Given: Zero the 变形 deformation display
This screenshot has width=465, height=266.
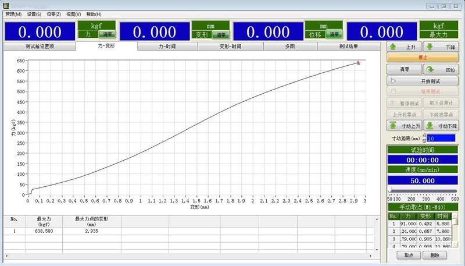Looking at the screenshot, I should (219, 34).
